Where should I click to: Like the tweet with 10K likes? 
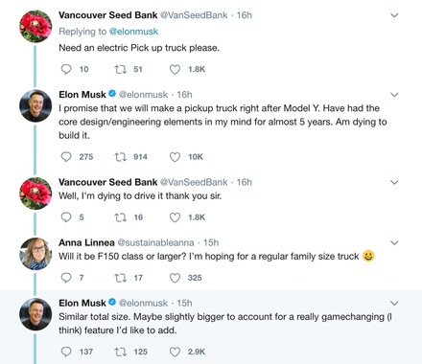175,157
